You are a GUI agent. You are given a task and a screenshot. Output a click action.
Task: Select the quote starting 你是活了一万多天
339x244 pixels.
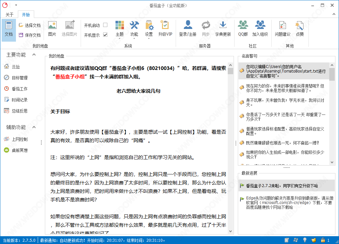pos(284,117)
